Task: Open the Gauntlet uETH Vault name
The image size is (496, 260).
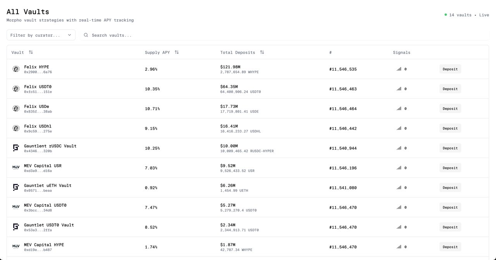Action: point(48,185)
